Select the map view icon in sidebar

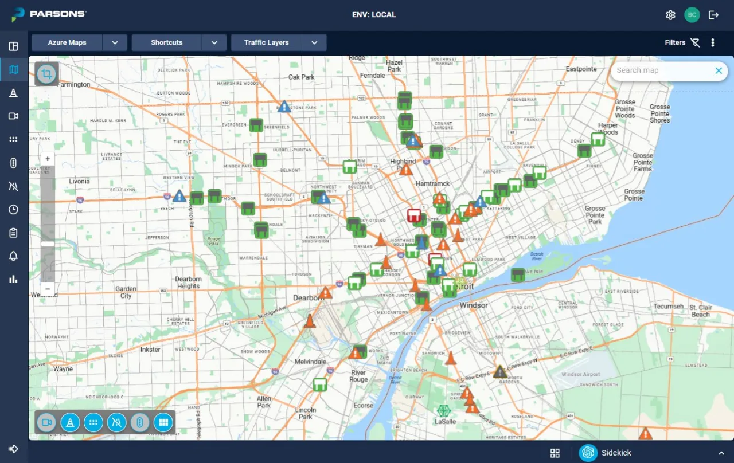[x=14, y=70]
